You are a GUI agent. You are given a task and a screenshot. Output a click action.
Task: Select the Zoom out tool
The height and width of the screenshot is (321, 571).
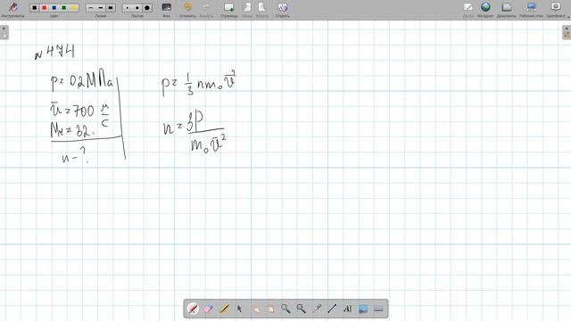click(302, 309)
